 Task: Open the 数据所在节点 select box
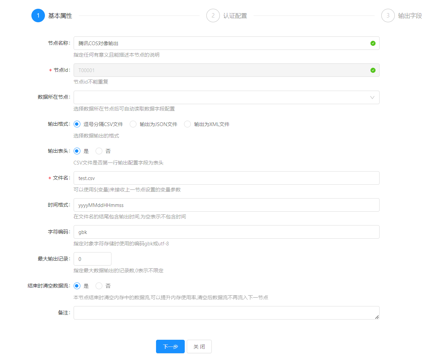(x=220, y=97)
